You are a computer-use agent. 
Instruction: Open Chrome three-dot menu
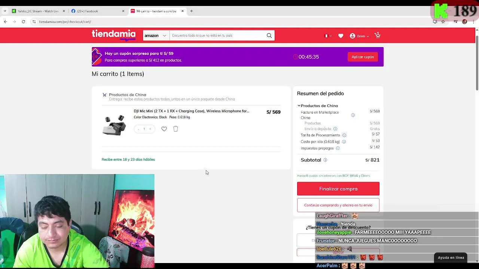pos(473,22)
